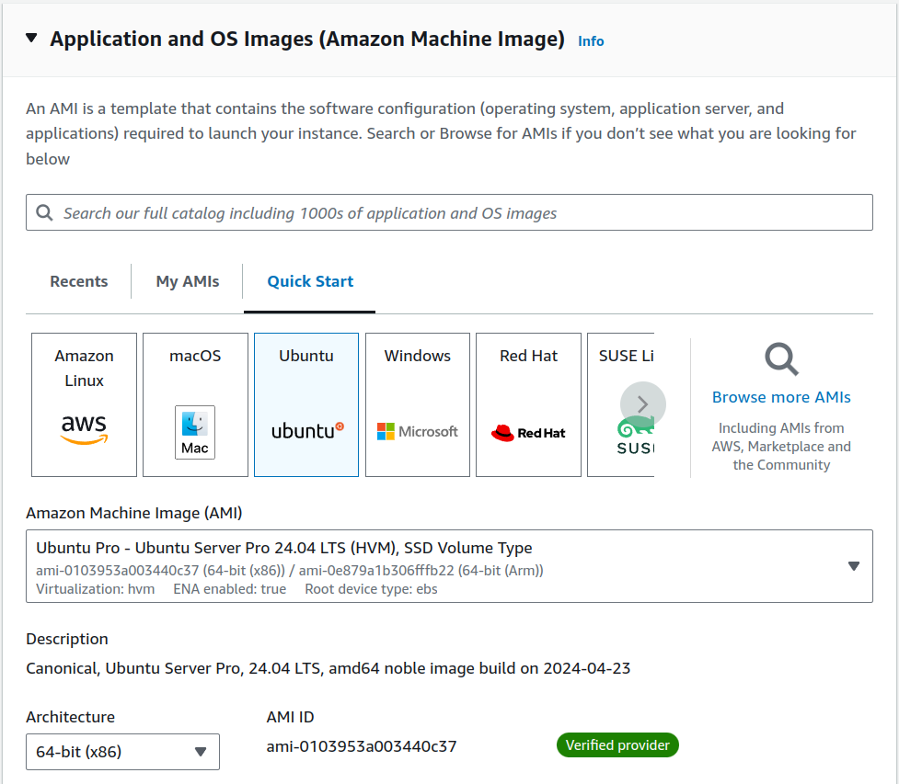Pick the Windows Microsoft logo tile

click(x=418, y=405)
